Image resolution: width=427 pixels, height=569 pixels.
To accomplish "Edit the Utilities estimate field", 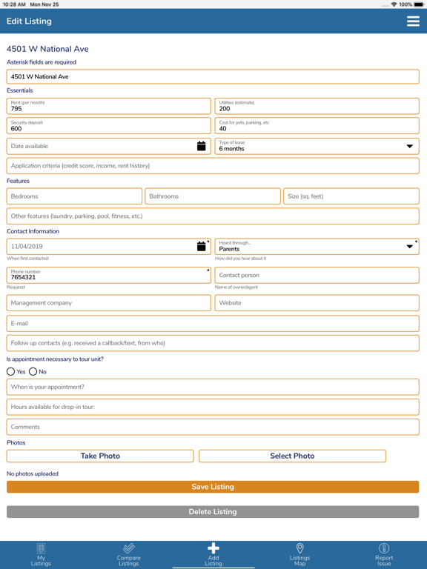I will tap(317, 106).
